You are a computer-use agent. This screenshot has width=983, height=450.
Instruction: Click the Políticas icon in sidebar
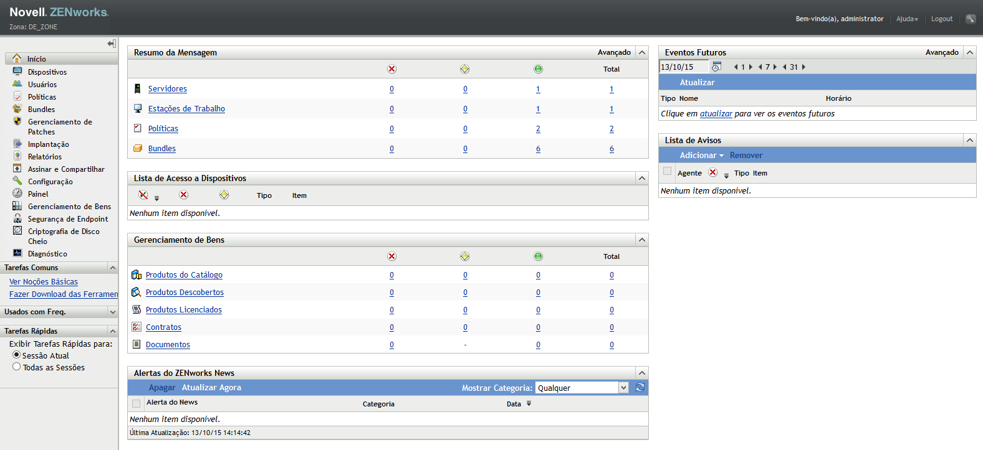pyautogui.click(x=17, y=96)
